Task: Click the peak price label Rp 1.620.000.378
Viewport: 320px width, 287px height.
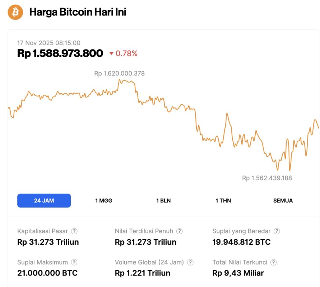Action: [x=119, y=74]
